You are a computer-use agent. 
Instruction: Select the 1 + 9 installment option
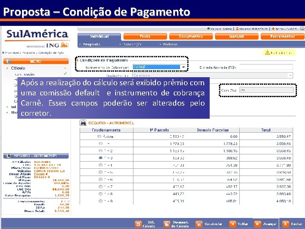(100, 201)
